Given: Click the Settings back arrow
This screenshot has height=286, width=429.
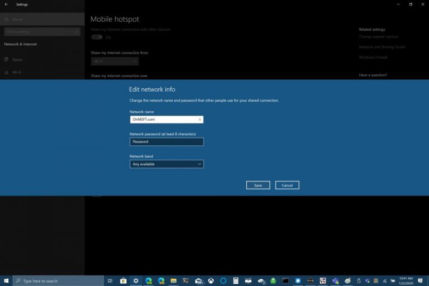Looking at the screenshot, I should [6, 4].
